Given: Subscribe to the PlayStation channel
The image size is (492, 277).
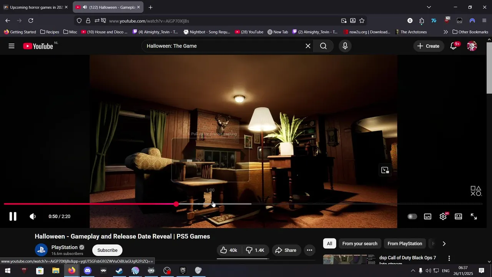Looking at the screenshot, I should point(107,250).
